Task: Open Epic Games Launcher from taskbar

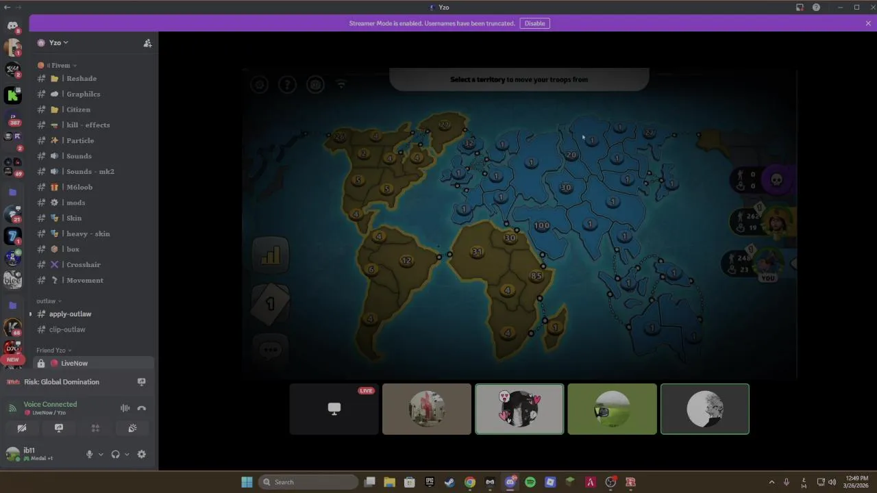Action: click(430, 482)
